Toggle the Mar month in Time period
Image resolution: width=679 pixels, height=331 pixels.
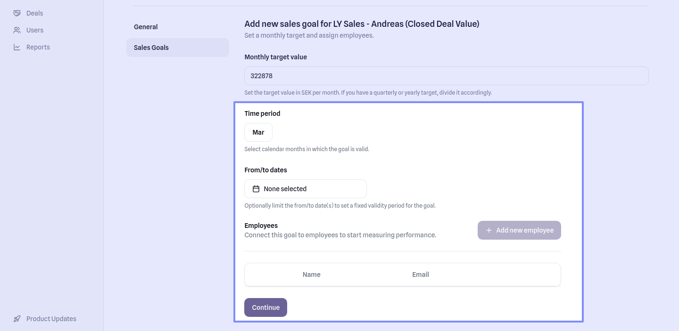point(258,132)
